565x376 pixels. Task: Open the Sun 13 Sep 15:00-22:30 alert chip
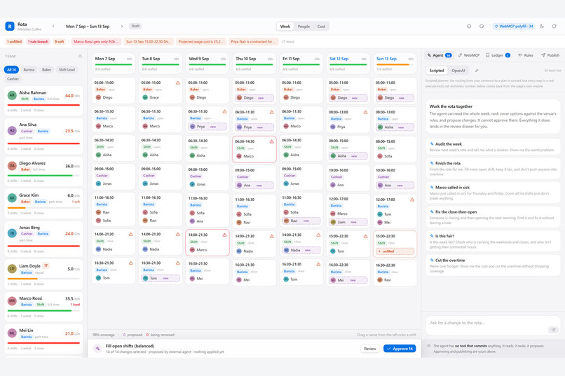point(149,42)
